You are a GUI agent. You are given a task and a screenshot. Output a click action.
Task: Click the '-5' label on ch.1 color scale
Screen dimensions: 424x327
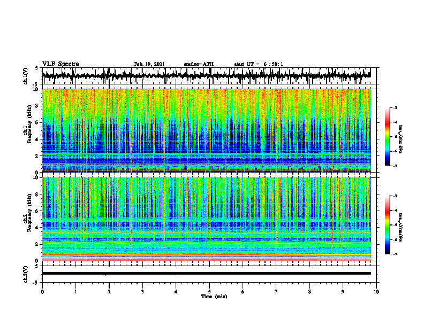pos(395,137)
